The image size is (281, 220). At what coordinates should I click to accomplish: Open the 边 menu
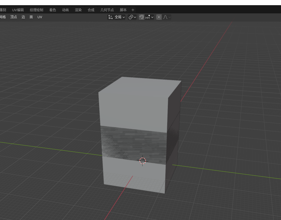[23, 17]
